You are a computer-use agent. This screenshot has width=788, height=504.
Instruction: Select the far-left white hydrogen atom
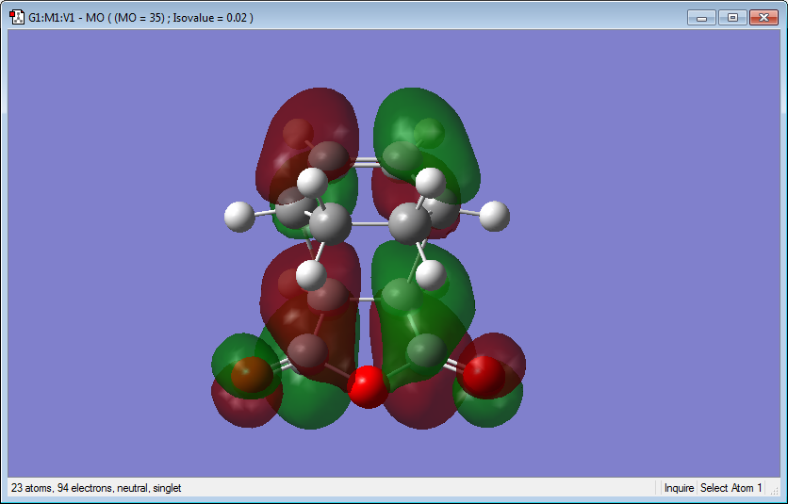239,217
